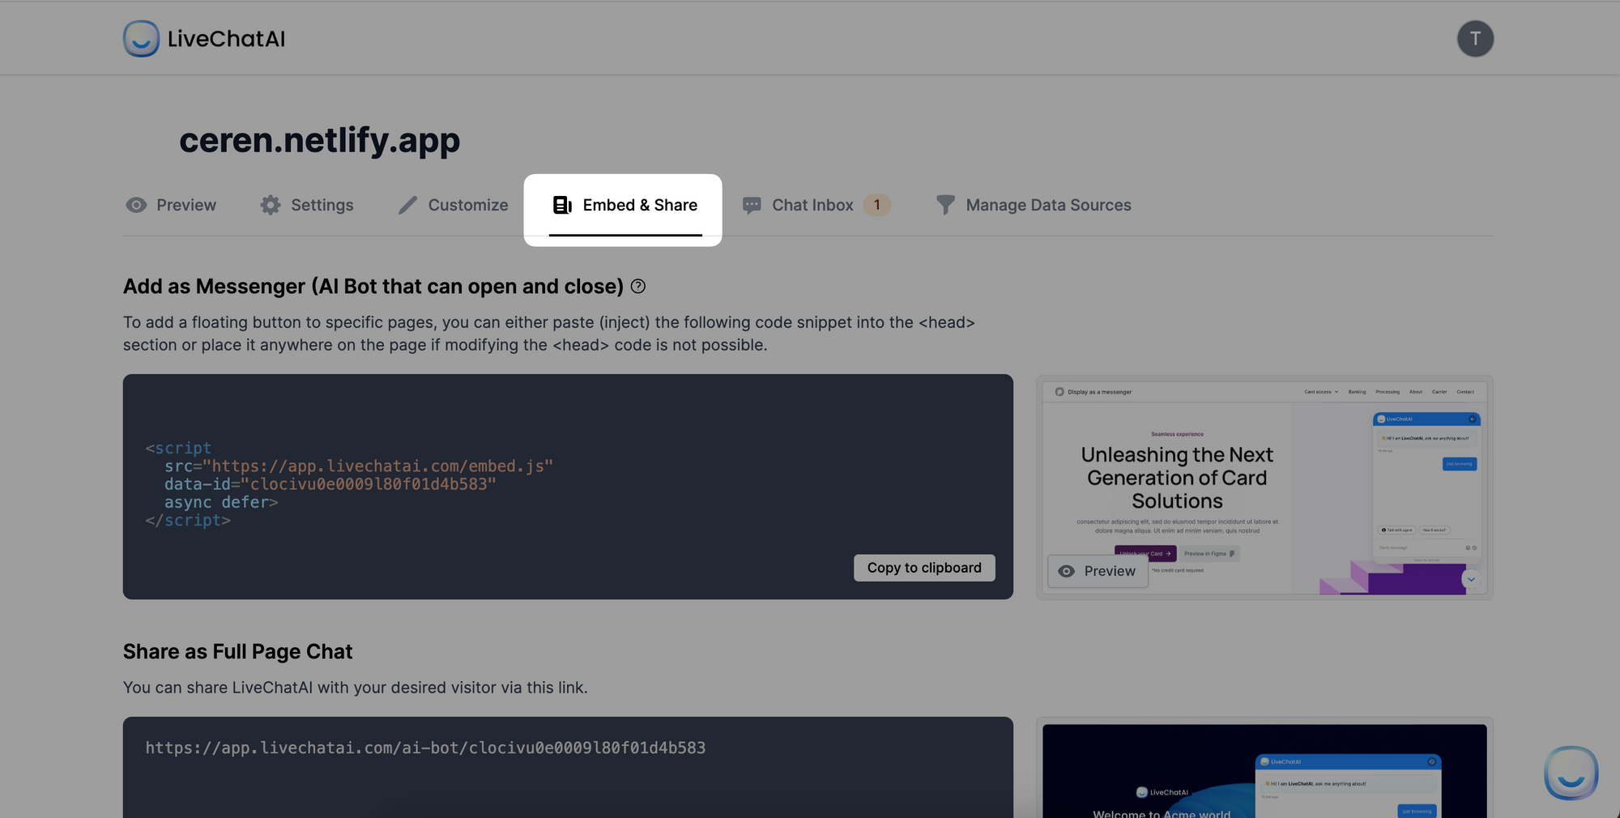Open the user avatar T menu
The height and width of the screenshot is (818, 1620).
pyautogui.click(x=1475, y=39)
